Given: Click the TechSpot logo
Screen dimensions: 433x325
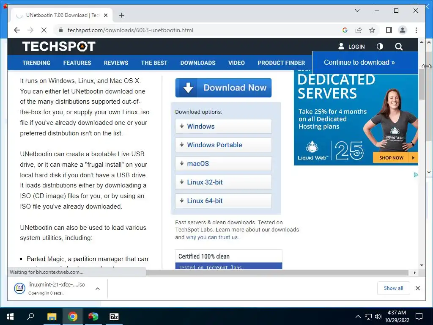Looking at the screenshot, I should tap(59, 47).
